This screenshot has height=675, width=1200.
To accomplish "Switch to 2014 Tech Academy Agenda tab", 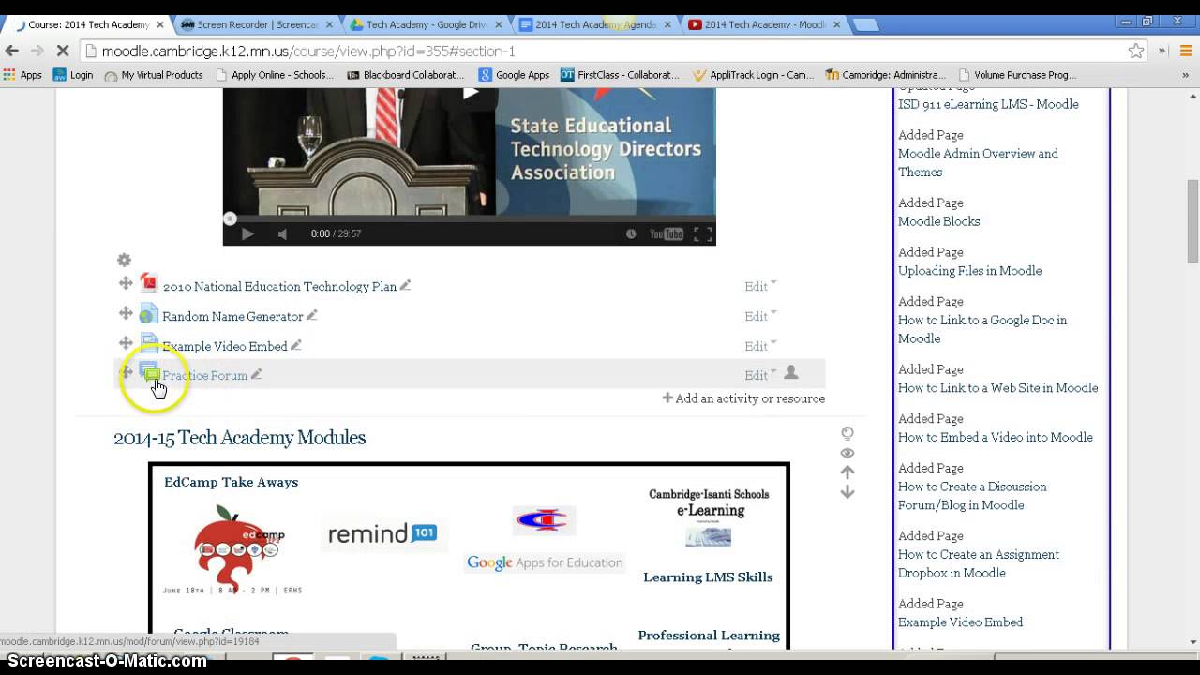I will (594, 24).
